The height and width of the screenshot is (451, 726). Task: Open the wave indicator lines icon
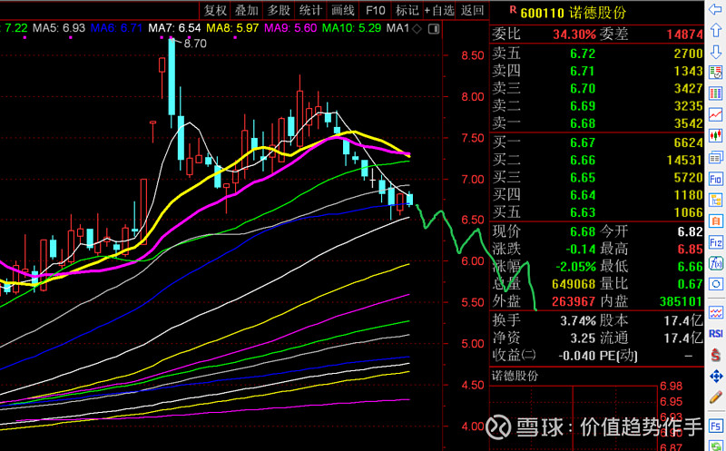(715, 312)
